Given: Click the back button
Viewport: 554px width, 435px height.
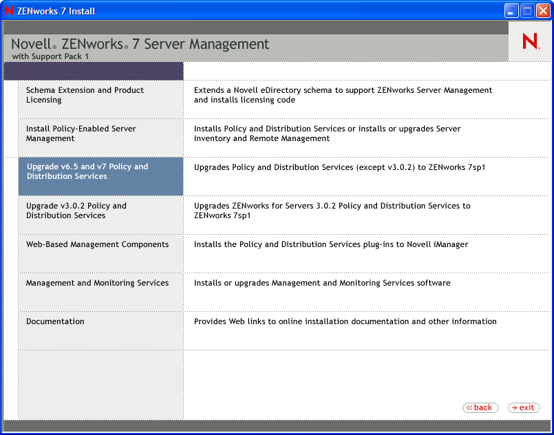Looking at the screenshot, I should tap(480, 407).
